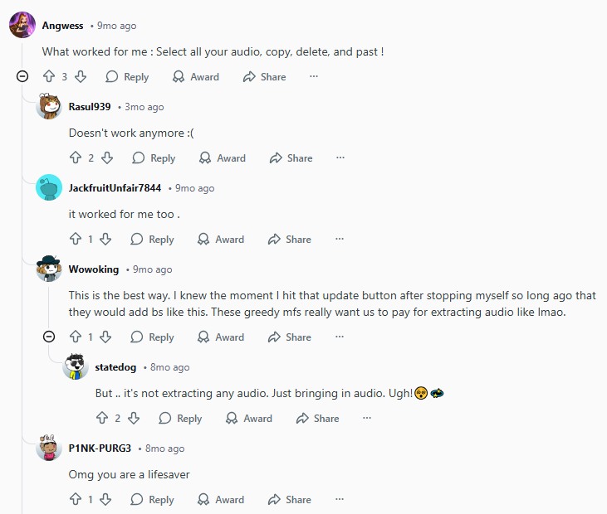Open statedog's username link
Viewport: 607px width, 514px height.
[115, 367]
